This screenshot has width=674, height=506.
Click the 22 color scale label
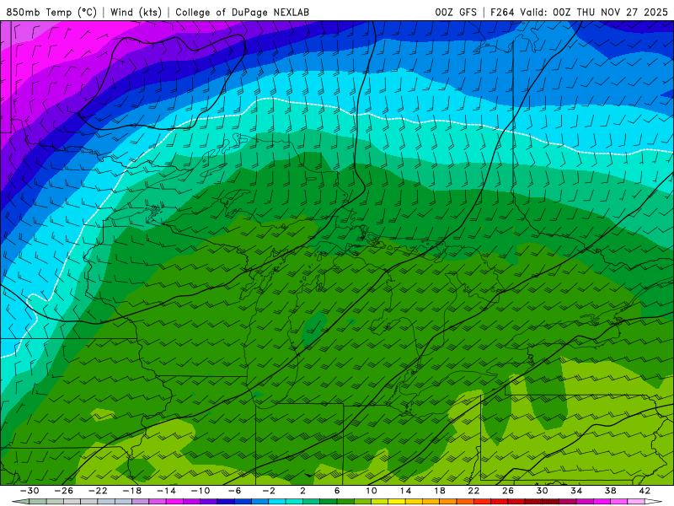coord(473,491)
